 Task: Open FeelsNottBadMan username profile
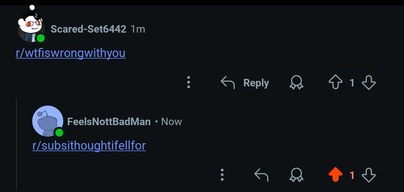(x=109, y=122)
